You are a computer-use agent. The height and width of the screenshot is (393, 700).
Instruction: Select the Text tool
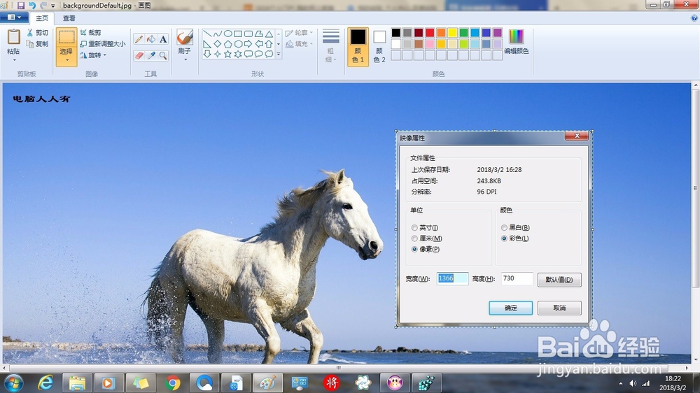tap(163, 39)
